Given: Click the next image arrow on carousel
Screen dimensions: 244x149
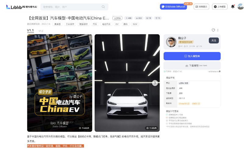Looking at the screenshot, I should tap(155, 83).
